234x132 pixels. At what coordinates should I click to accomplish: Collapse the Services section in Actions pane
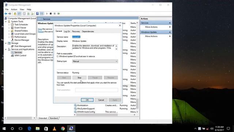(170, 23)
